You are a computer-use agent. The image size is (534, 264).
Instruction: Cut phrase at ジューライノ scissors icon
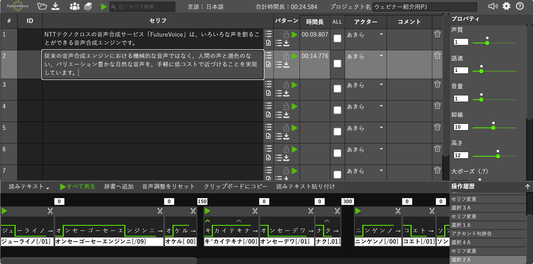click(x=50, y=211)
